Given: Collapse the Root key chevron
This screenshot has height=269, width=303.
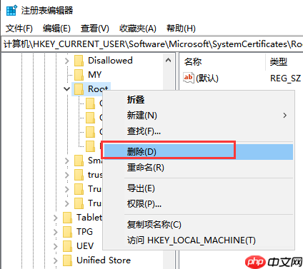Looking at the screenshot, I should click(67, 89).
